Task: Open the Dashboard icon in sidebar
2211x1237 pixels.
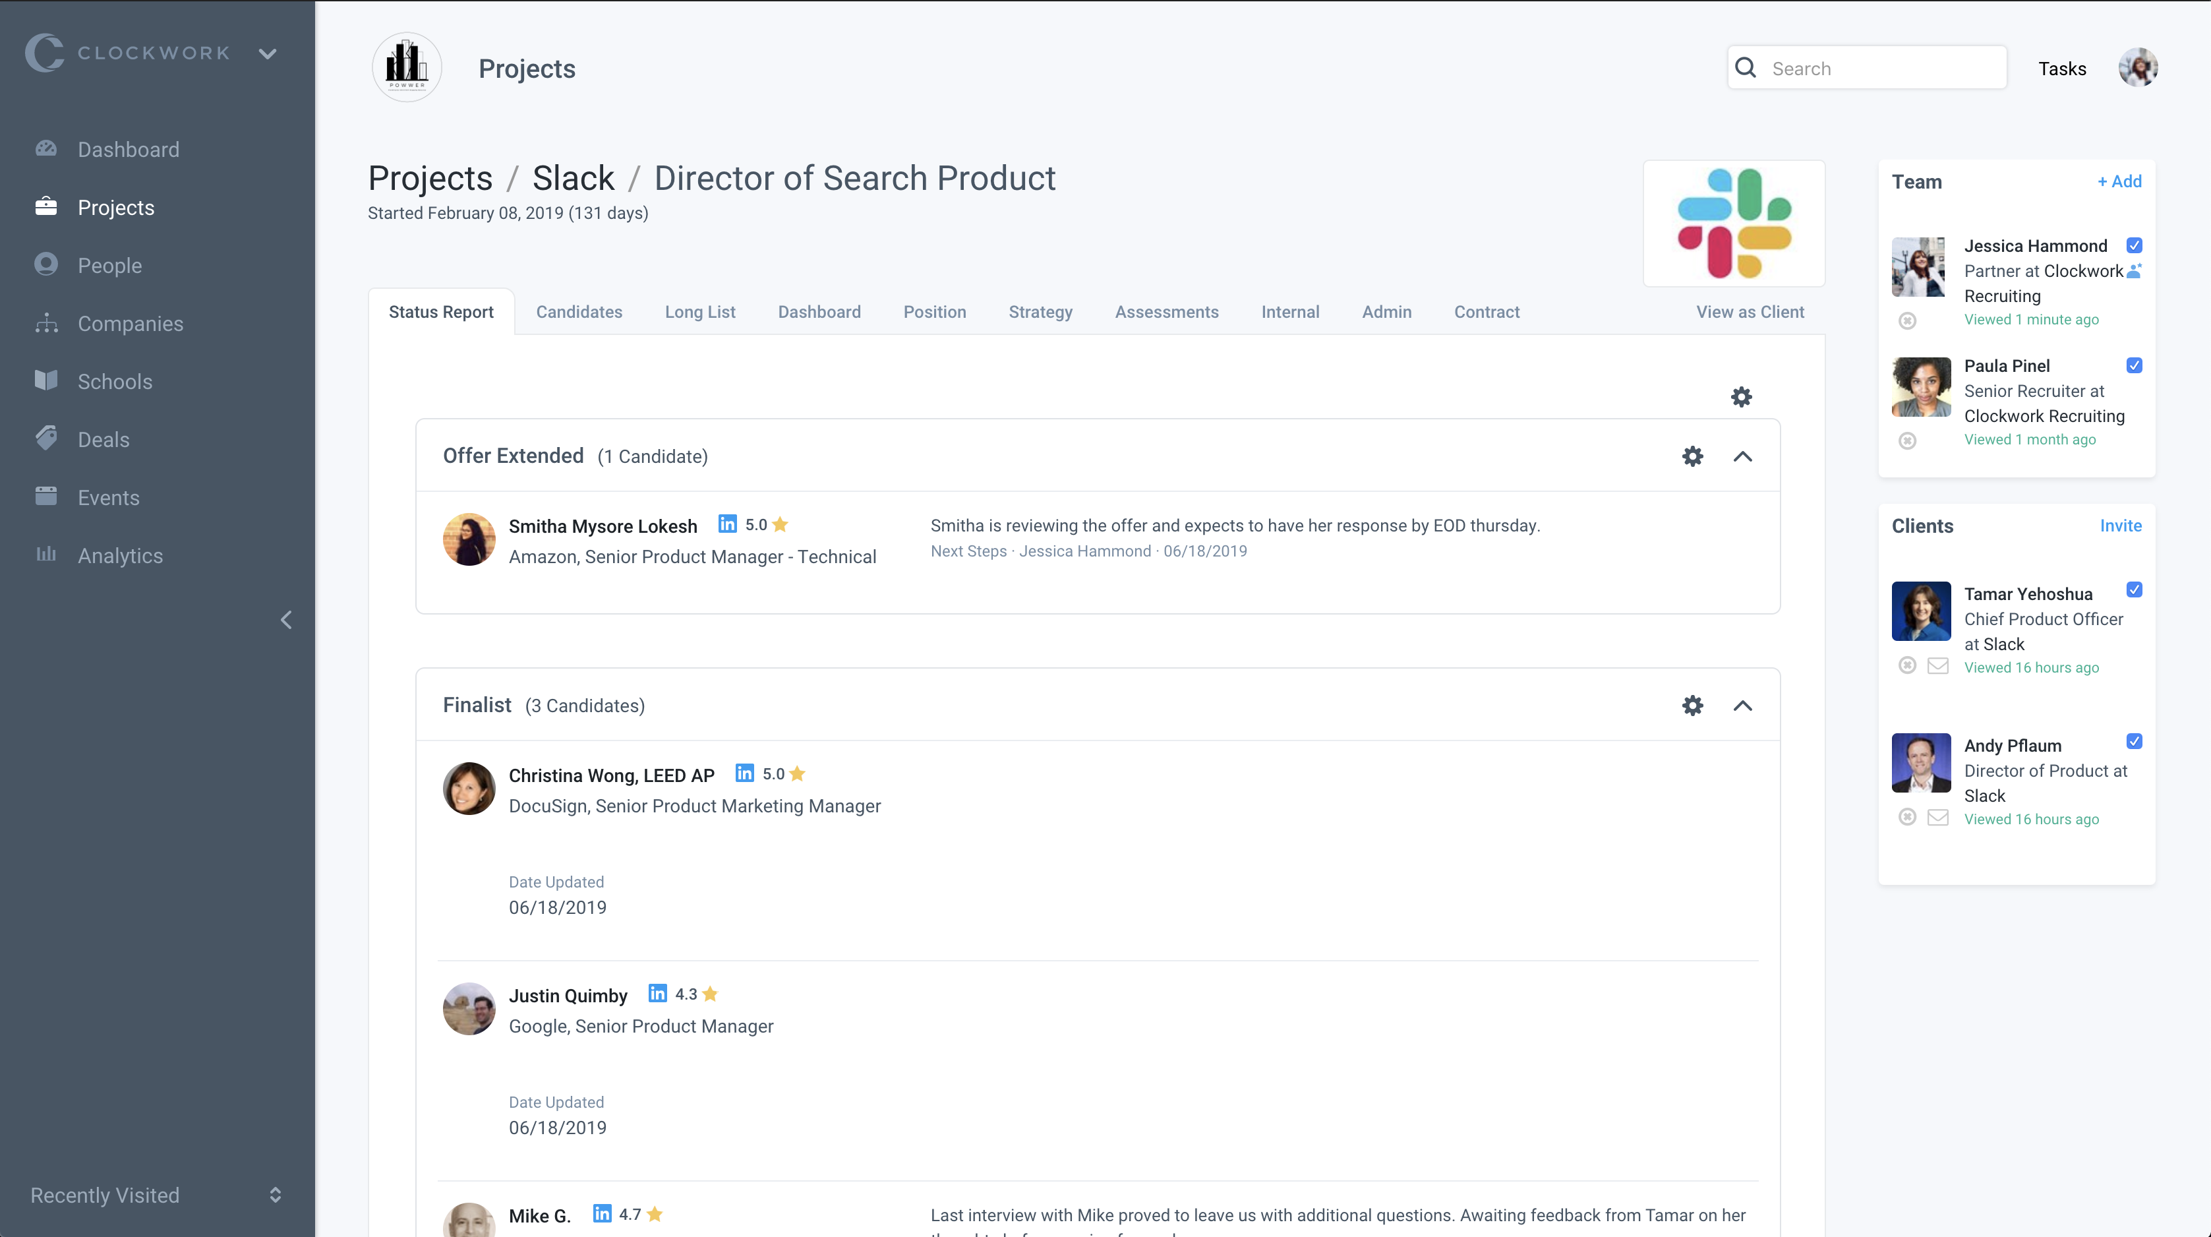Action: pos(46,148)
